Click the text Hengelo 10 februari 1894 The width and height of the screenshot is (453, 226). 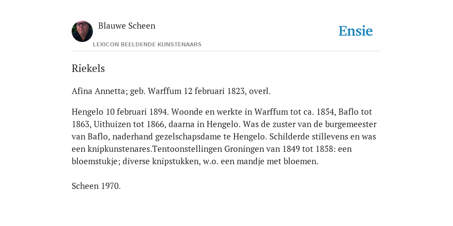coord(119,112)
